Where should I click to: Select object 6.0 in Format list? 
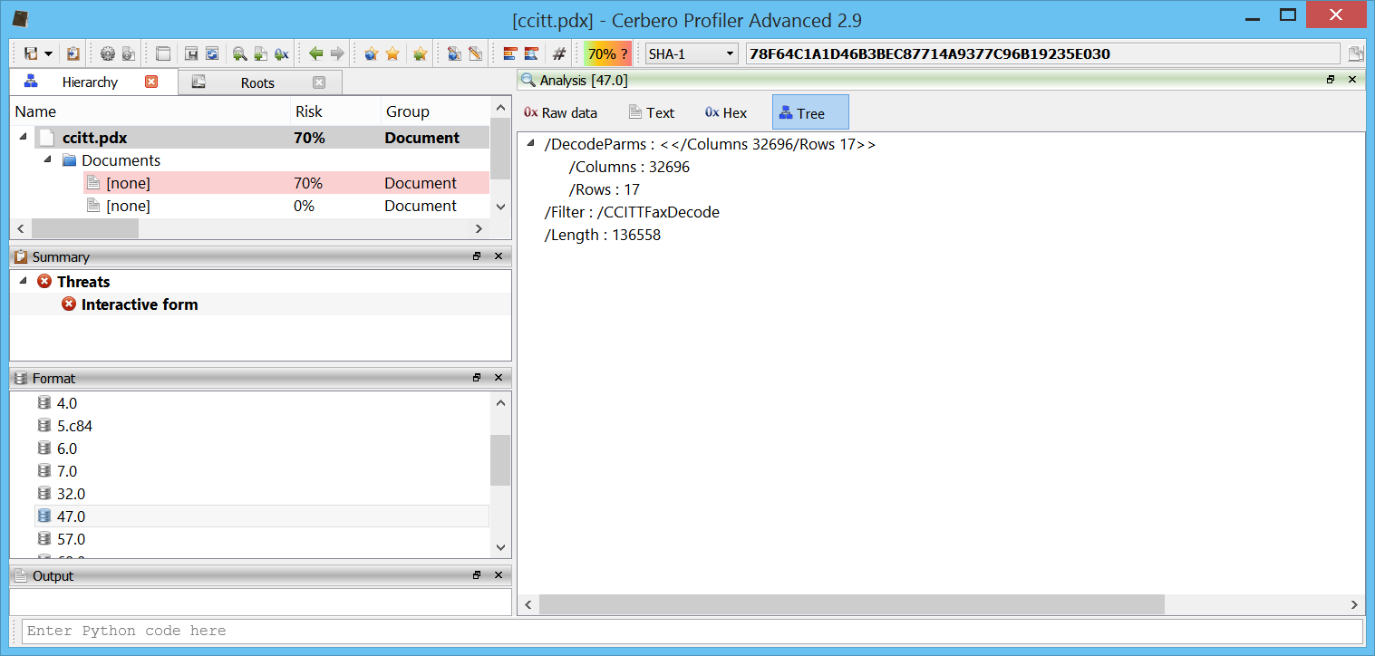(67, 449)
